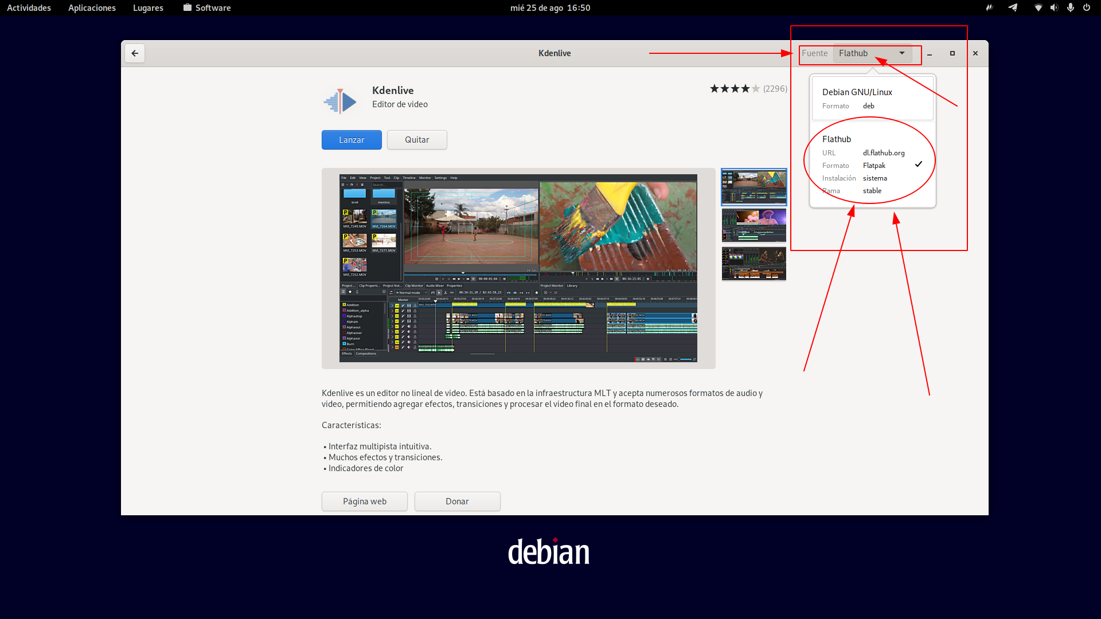Select the checked Flathub Flatpak source
Image resolution: width=1101 pixels, height=619 pixels.
[x=872, y=164]
